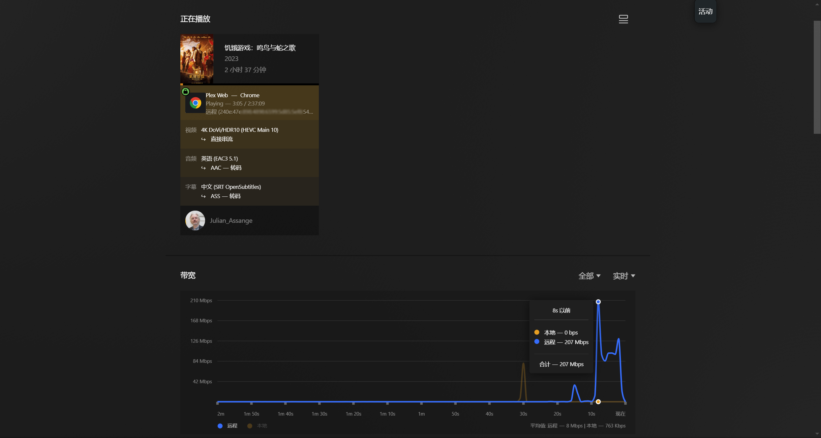Click the subtitle ASS transcode arrow icon
The image size is (821, 438).
[x=203, y=196]
